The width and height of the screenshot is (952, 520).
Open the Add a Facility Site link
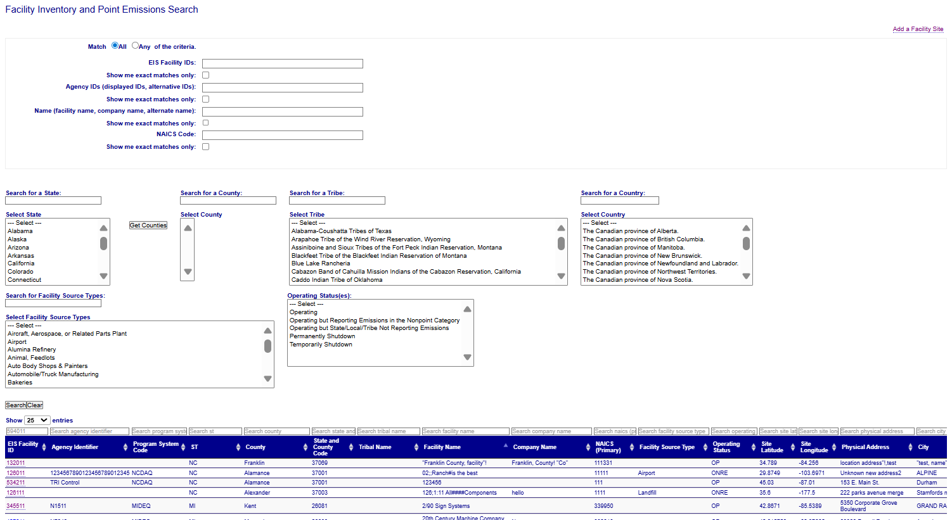coord(918,29)
